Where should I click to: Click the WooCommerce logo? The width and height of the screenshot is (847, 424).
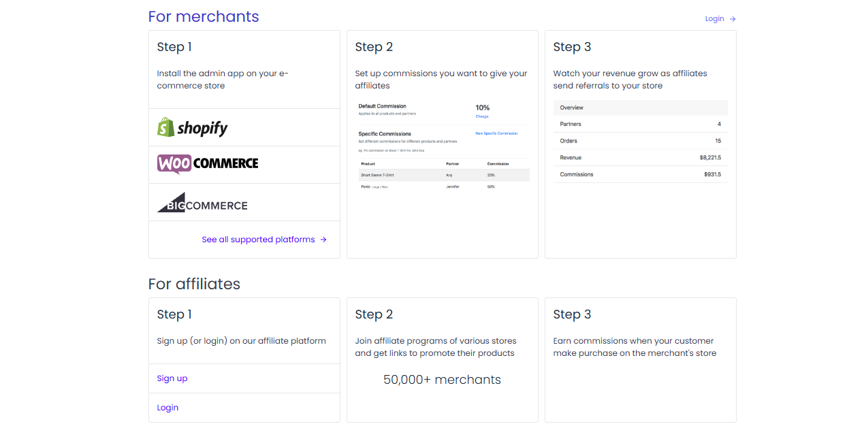coord(207,163)
